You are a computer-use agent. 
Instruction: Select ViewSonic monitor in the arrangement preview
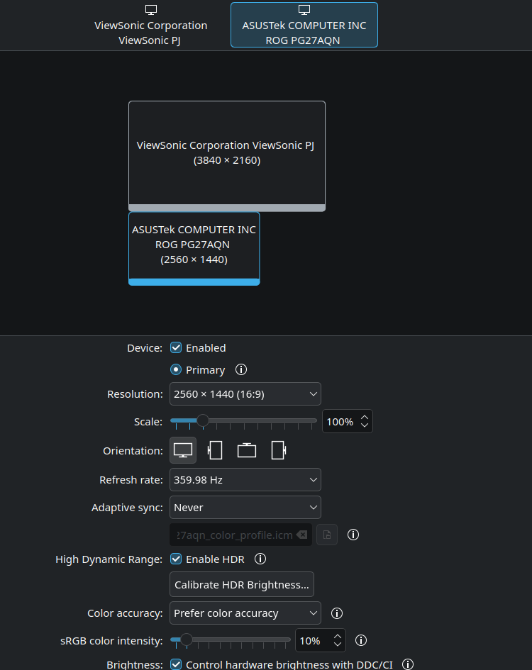(227, 156)
